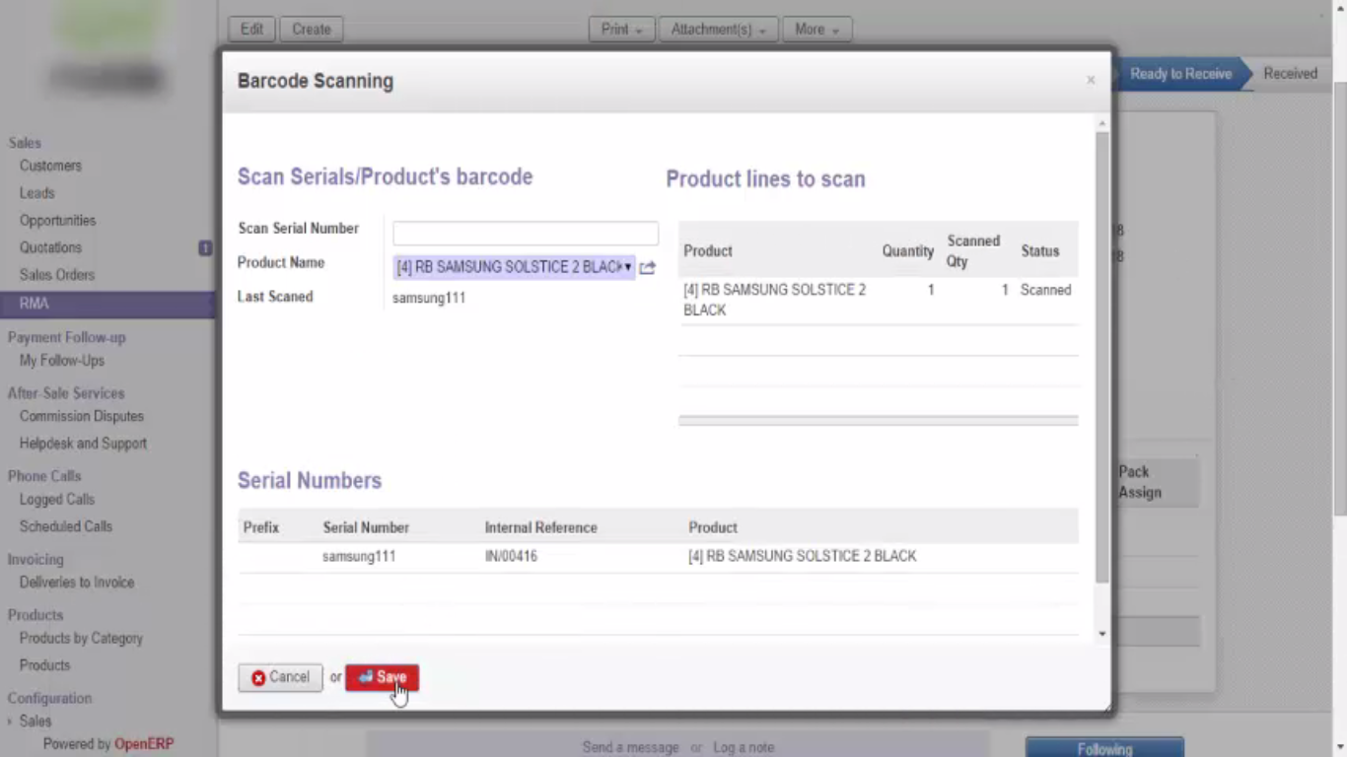Sort by Internal Reference column header

[540, 527]
